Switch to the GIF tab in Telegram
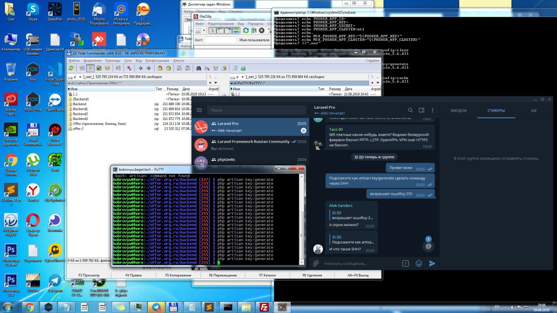Image resolution: width=557 pixels, height=313 pixels. point(534,110)
